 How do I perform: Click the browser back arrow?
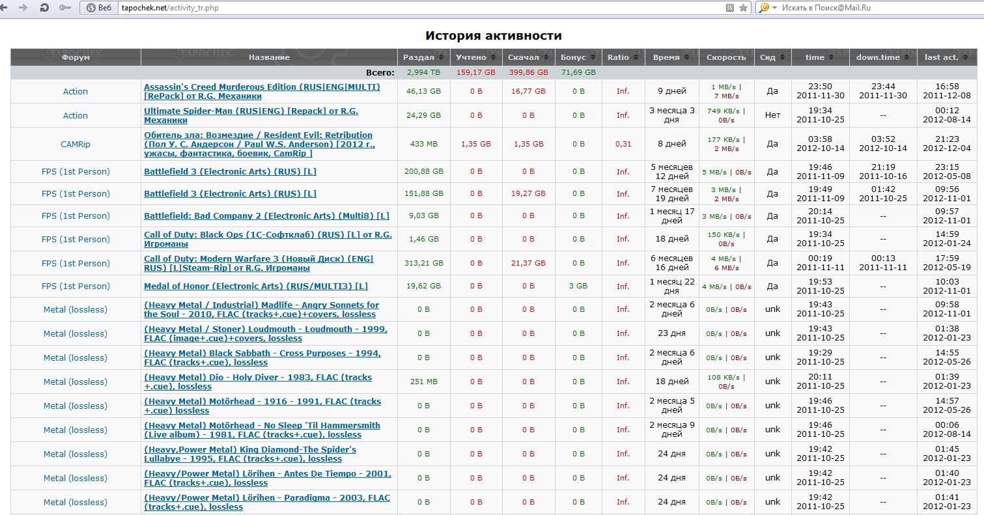7,8
